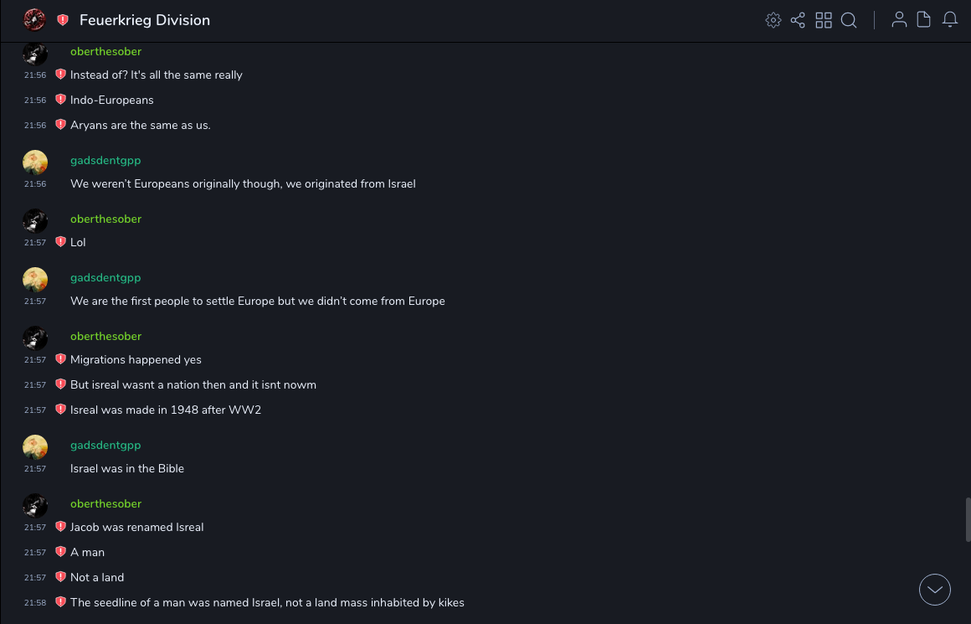
Task: Click shield icon beside 'A man' message
Action: tap(60, 552)
